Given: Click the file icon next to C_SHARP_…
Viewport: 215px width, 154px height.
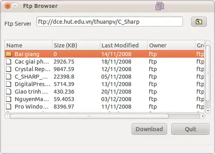Looking at the screenshot, I should [9, 77].
